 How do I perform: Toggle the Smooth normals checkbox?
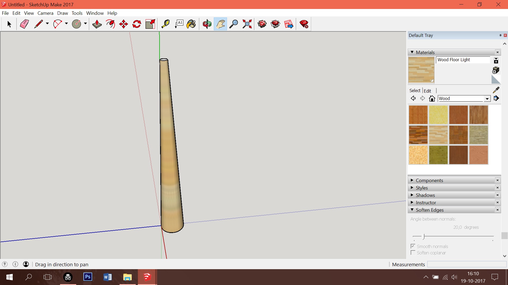coord(413,246)
